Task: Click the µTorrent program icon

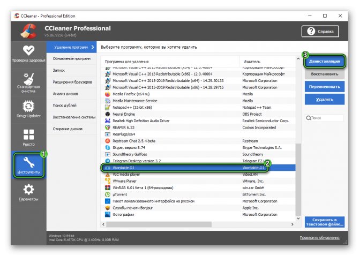Action: (107, 194)
